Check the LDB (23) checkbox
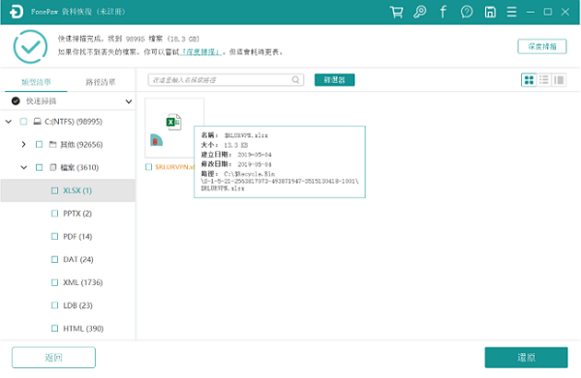581x378 pixels. 54,305
